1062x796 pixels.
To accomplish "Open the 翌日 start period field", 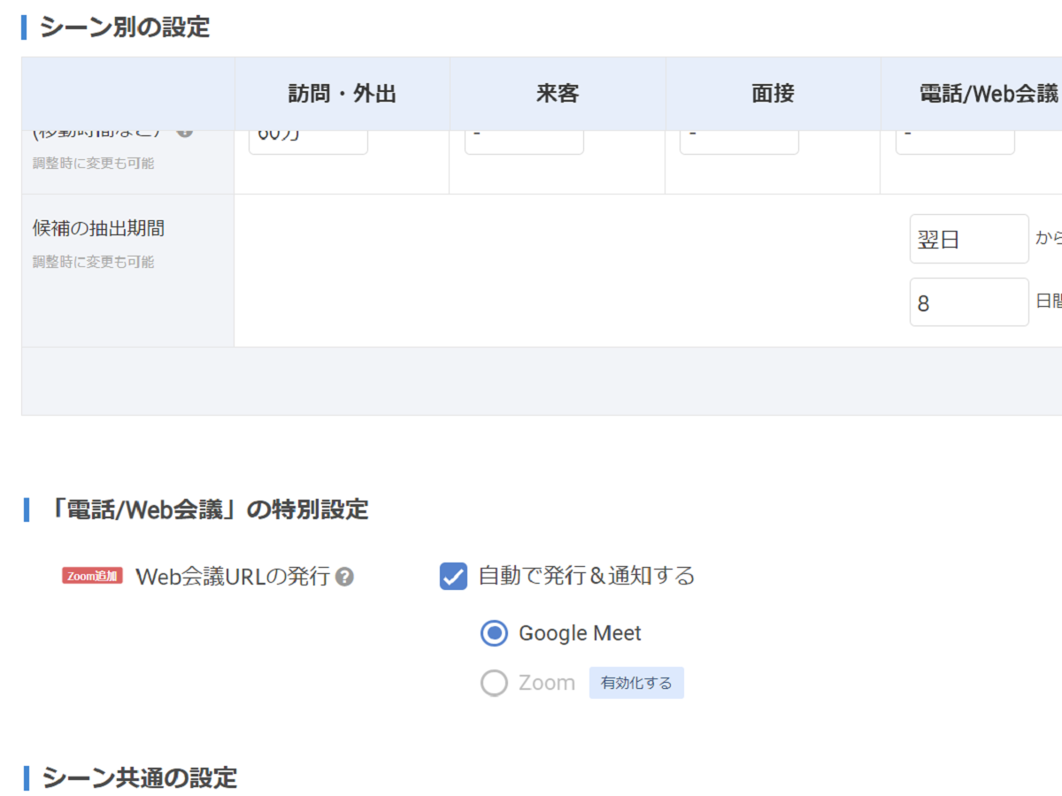I will 969,239.
